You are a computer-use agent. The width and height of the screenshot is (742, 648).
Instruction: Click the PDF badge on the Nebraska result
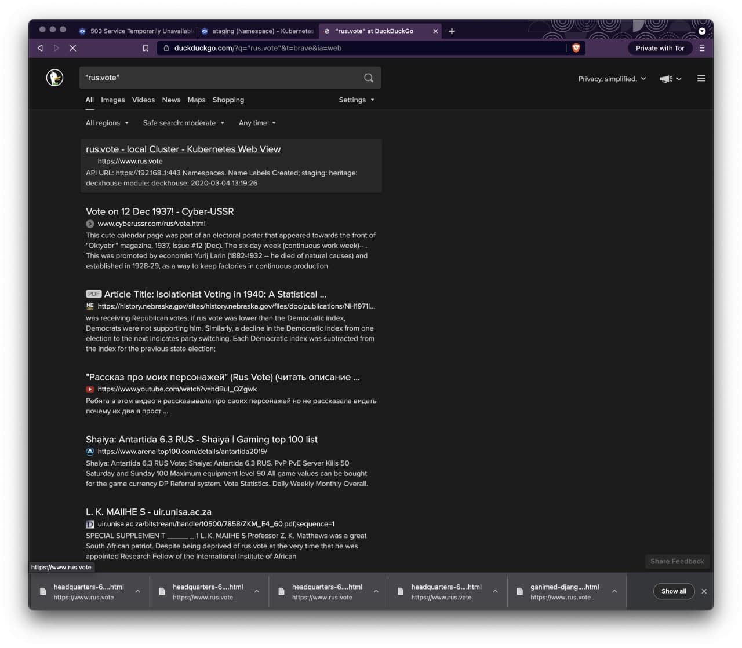click(x=93, y=294)
